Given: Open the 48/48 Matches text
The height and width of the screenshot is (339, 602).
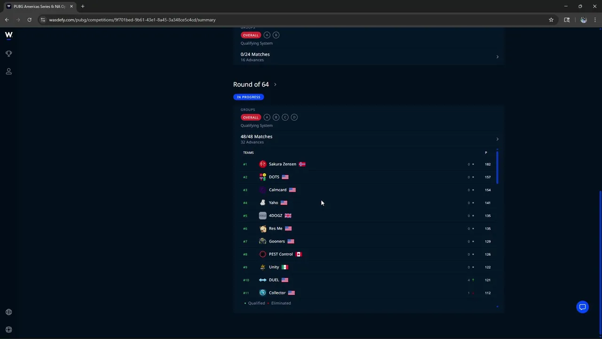Looking at the screenshot, I should 256,137.
